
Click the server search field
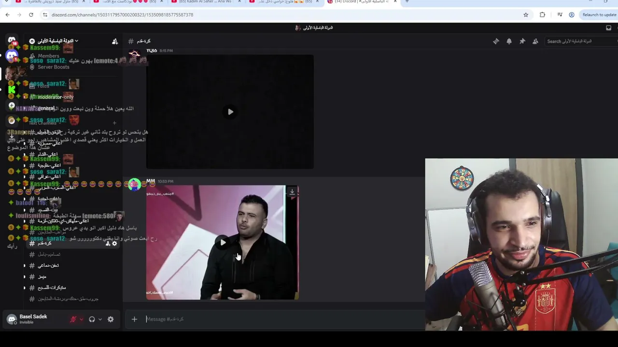point(581,41)
